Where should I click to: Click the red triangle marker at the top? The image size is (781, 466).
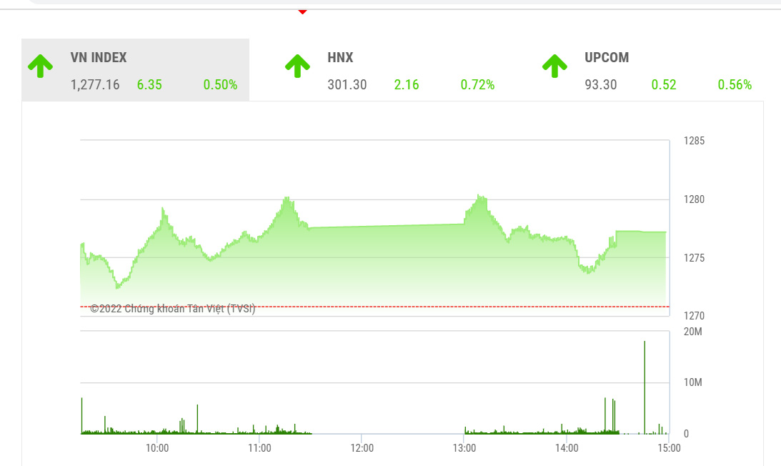(x=302, y=11)
